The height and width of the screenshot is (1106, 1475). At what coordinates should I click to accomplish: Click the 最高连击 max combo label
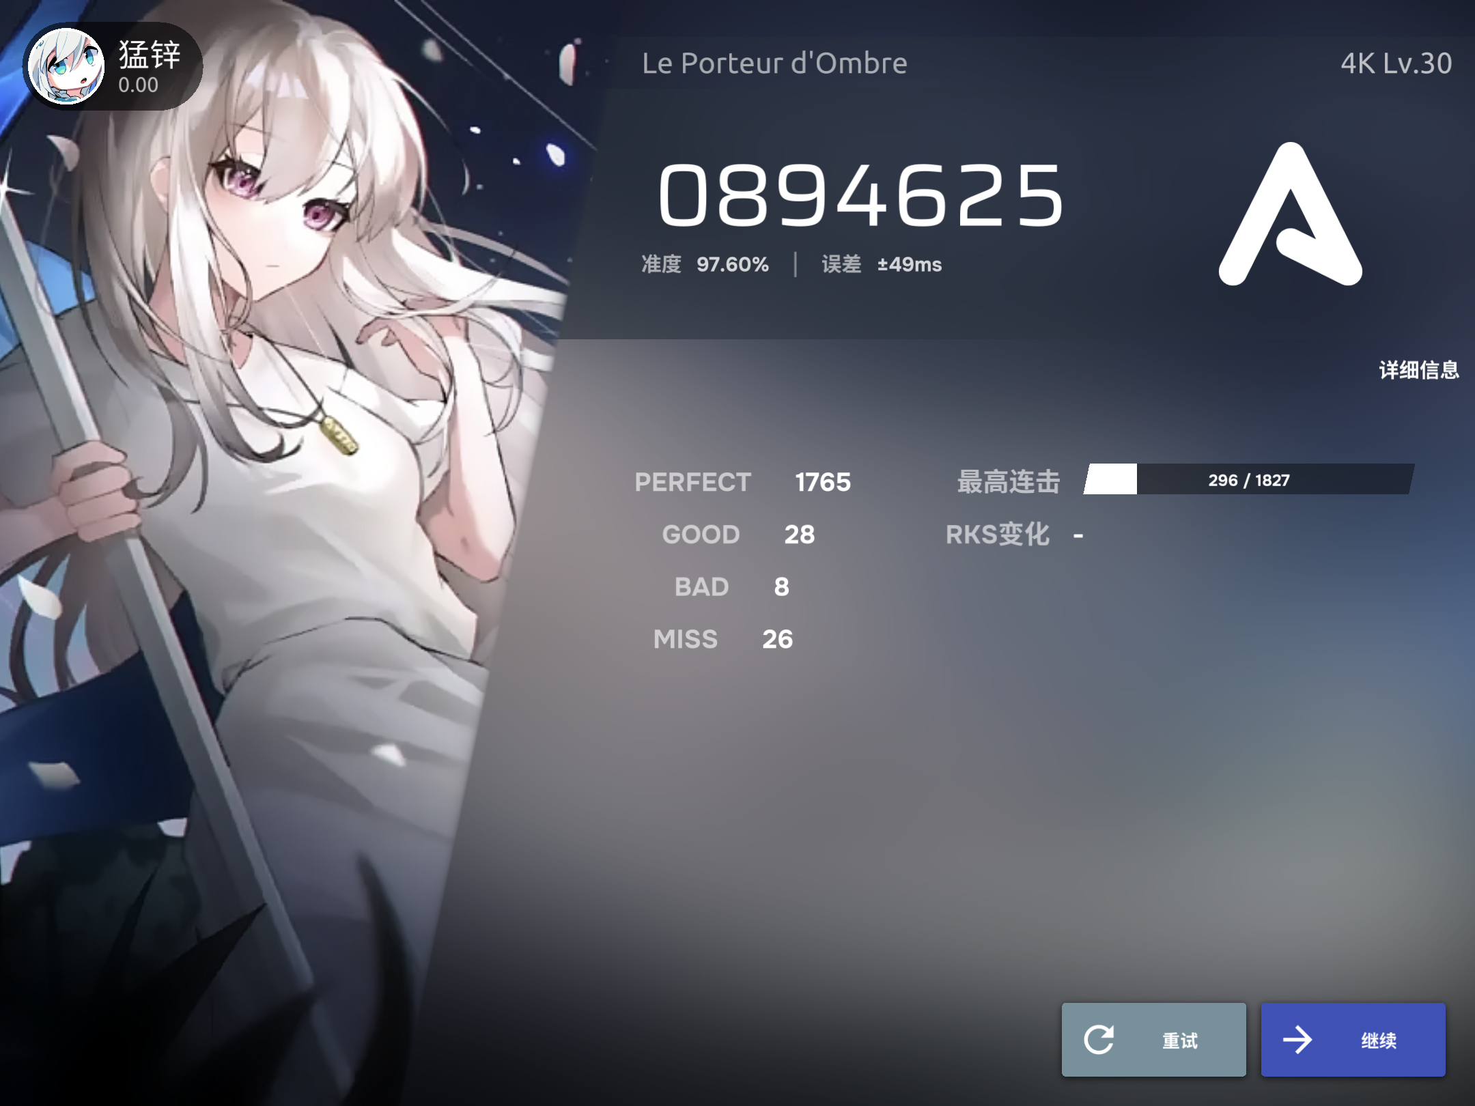[1009, 481]
